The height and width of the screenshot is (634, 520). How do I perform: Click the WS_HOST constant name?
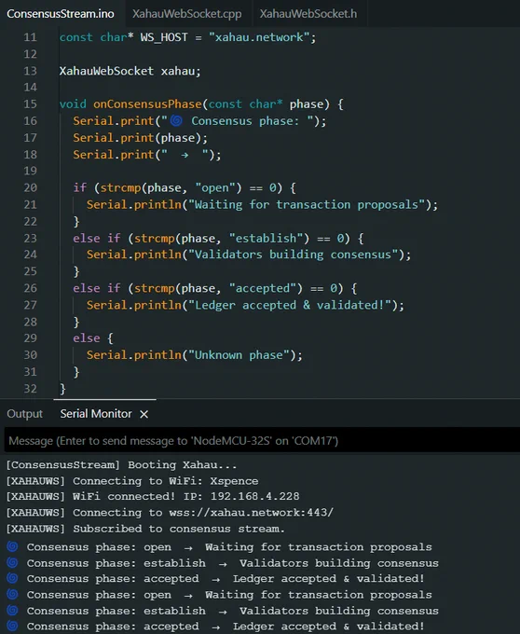coord(164,37)
